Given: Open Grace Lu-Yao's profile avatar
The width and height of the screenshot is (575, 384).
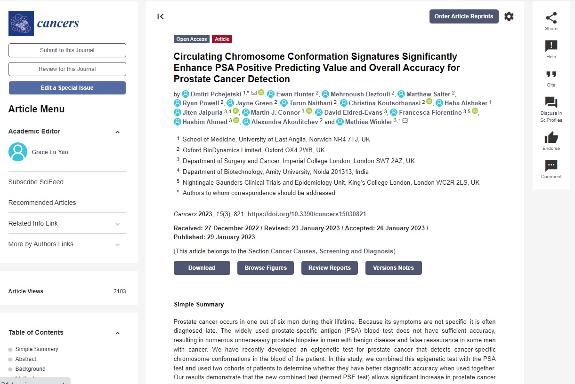Looking at the screenshot, I should (x=18, y=152).
